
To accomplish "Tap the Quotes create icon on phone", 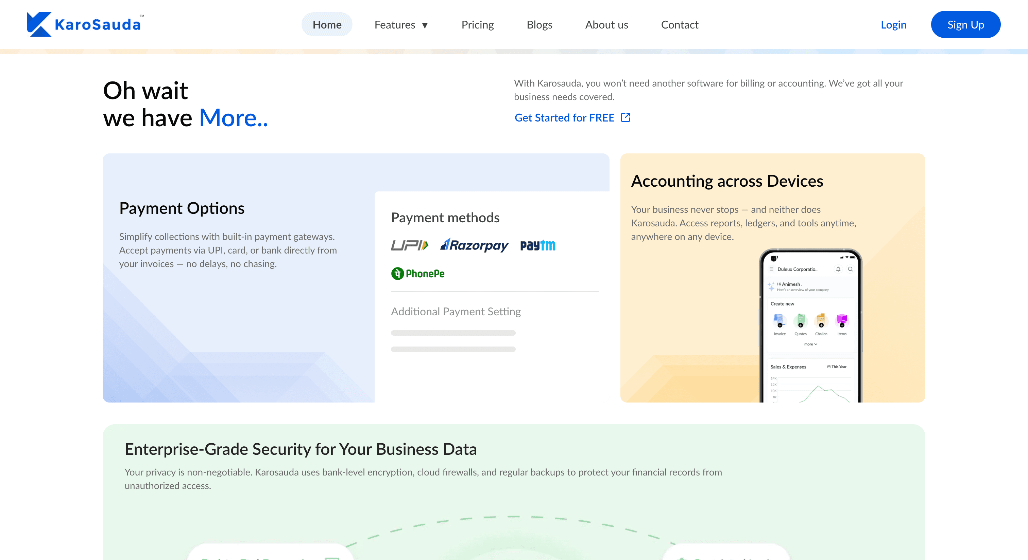I will [800, 320].
